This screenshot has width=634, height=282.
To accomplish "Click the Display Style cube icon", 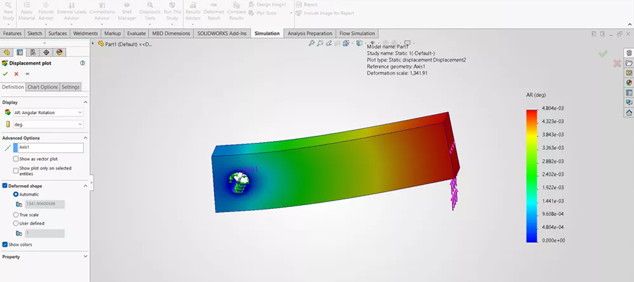I will (359, 43).
